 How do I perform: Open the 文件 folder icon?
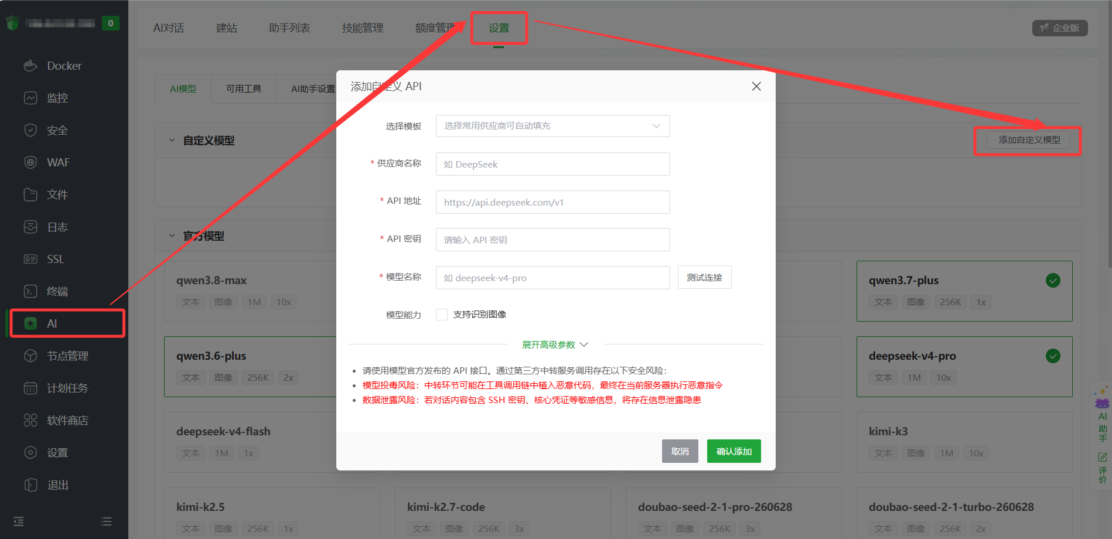coord(30,195)
